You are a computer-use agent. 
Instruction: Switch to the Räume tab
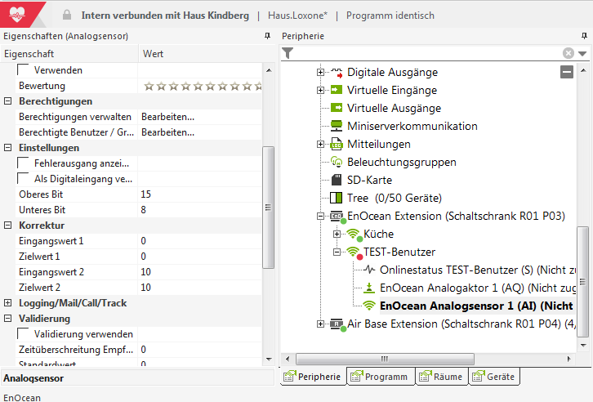click(x=442, y=377)
